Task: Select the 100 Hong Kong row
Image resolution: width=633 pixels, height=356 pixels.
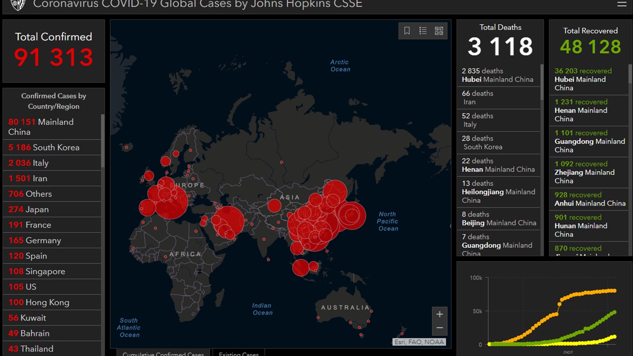Action: [x=52, y=302]
